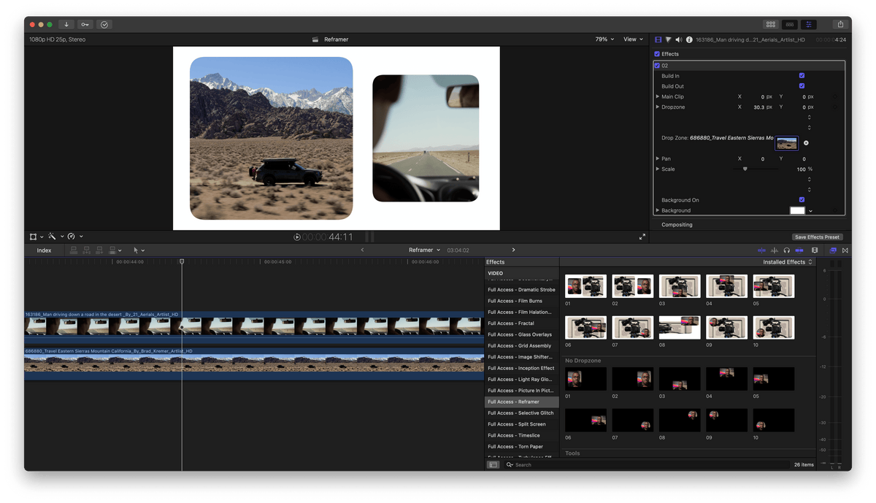Click the Share export icon
The image size is (876, 503).
[840, 24]
